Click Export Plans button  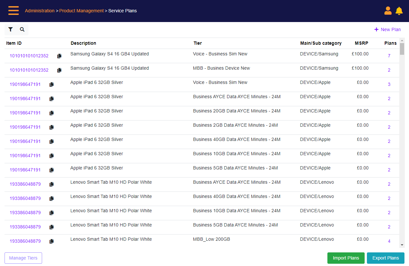pos(386,258)
